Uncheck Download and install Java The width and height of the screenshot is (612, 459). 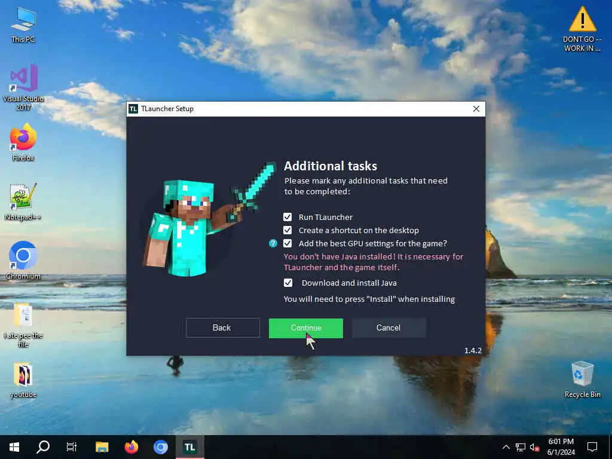[x=287, y=283]
